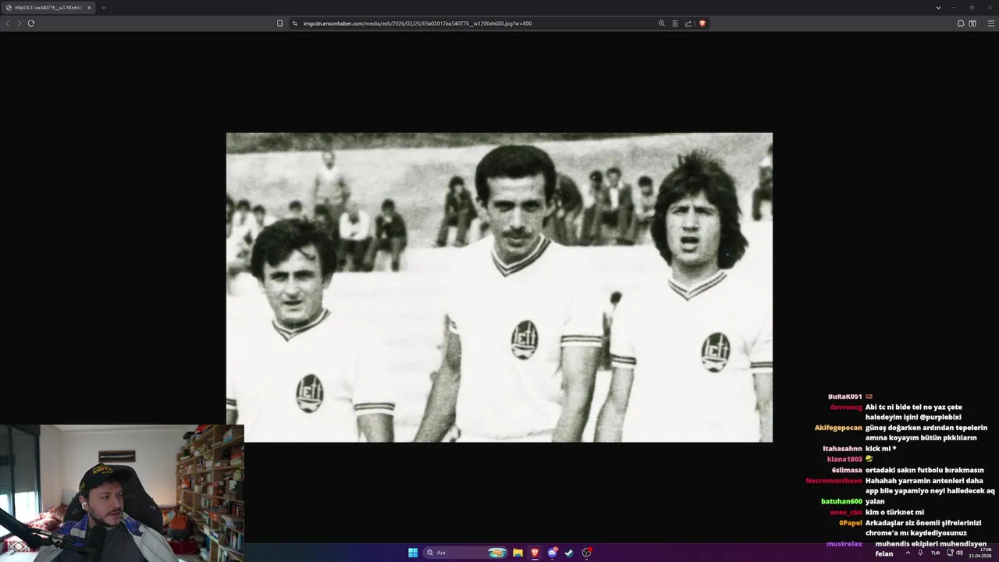The image size is (999, 562).
Task: Go forward to the next page
Action: pos(20,23)
